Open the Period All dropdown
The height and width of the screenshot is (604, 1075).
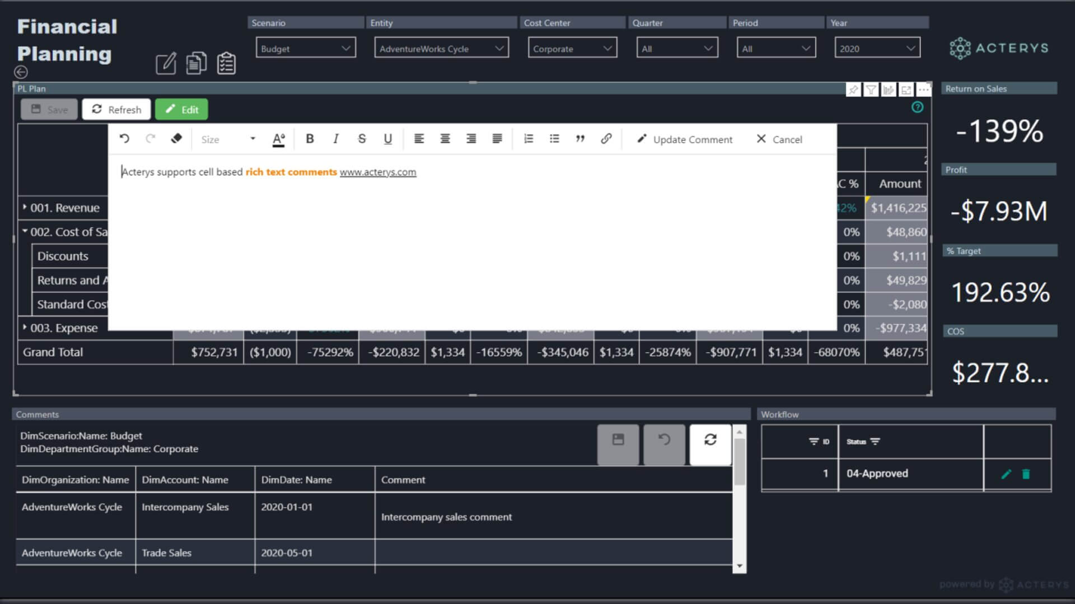point(776,48)
